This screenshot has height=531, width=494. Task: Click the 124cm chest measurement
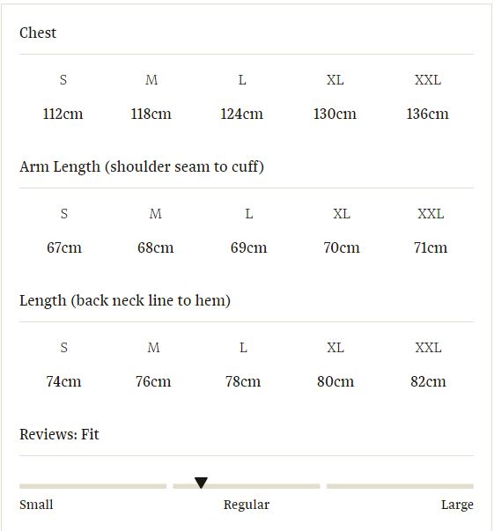(242, 114)
